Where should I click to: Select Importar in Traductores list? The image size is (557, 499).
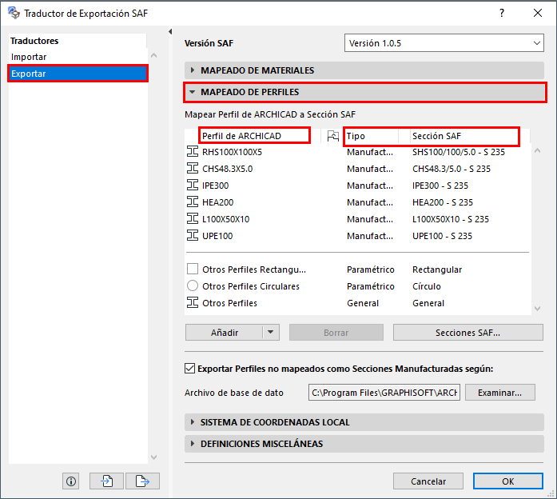pyautogui.click(x=29, y=57)
